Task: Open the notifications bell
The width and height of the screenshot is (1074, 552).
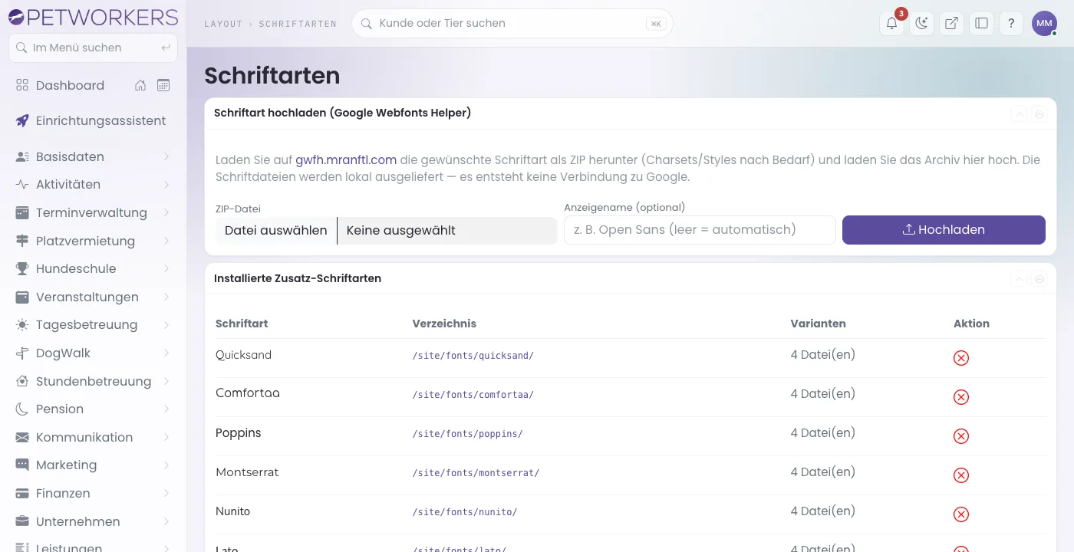Action: point(891,23)
